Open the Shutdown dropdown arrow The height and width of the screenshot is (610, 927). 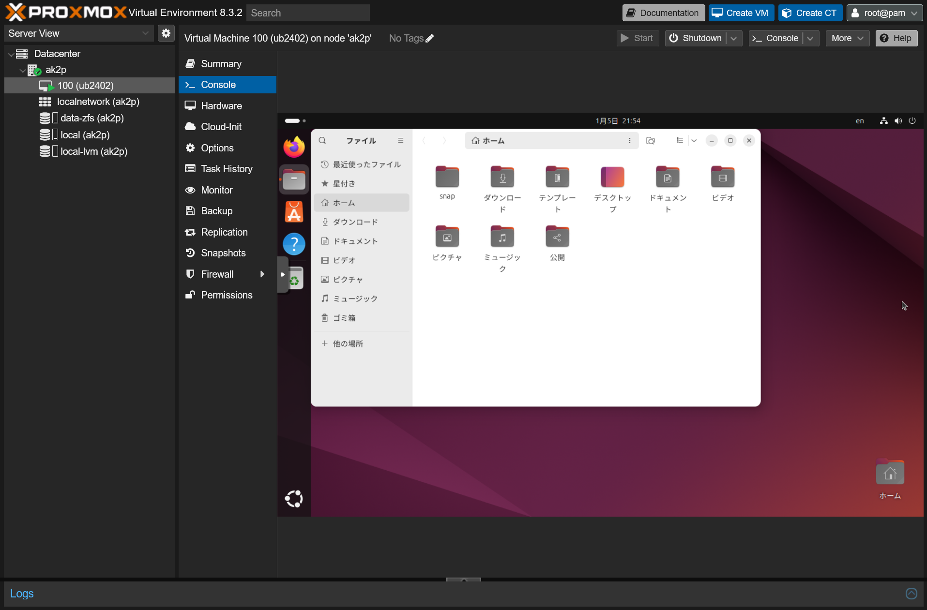pos(734,38)
